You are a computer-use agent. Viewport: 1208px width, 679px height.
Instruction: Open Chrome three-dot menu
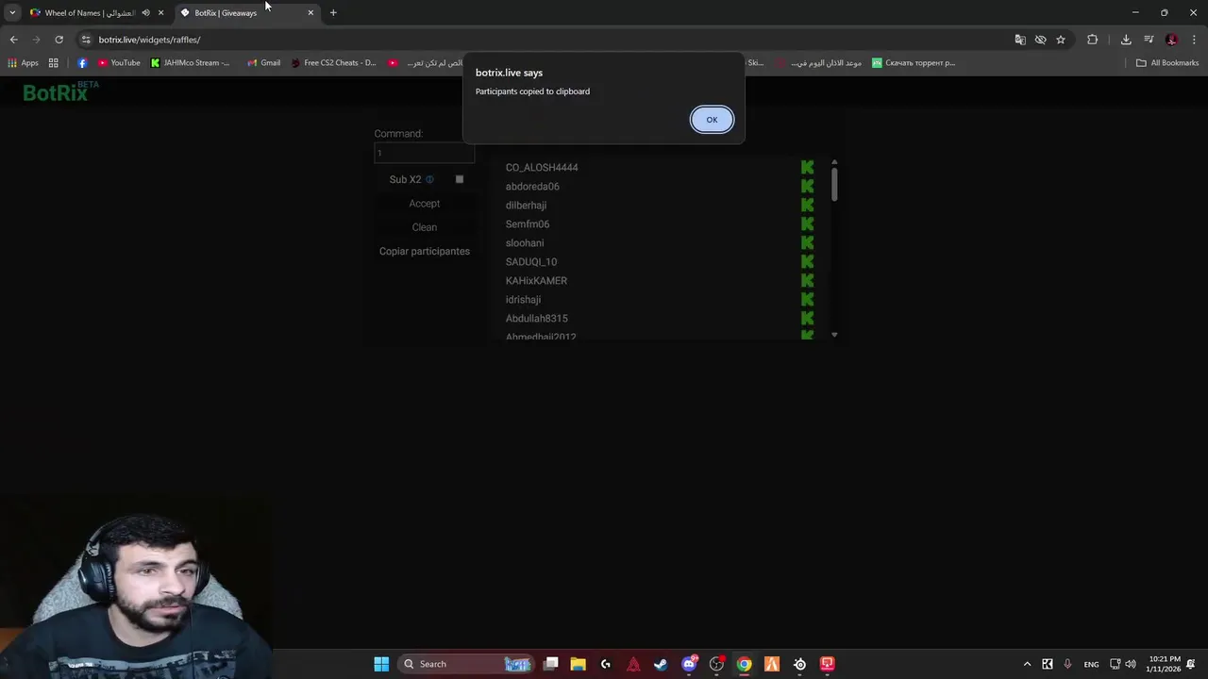(1195, 40)
